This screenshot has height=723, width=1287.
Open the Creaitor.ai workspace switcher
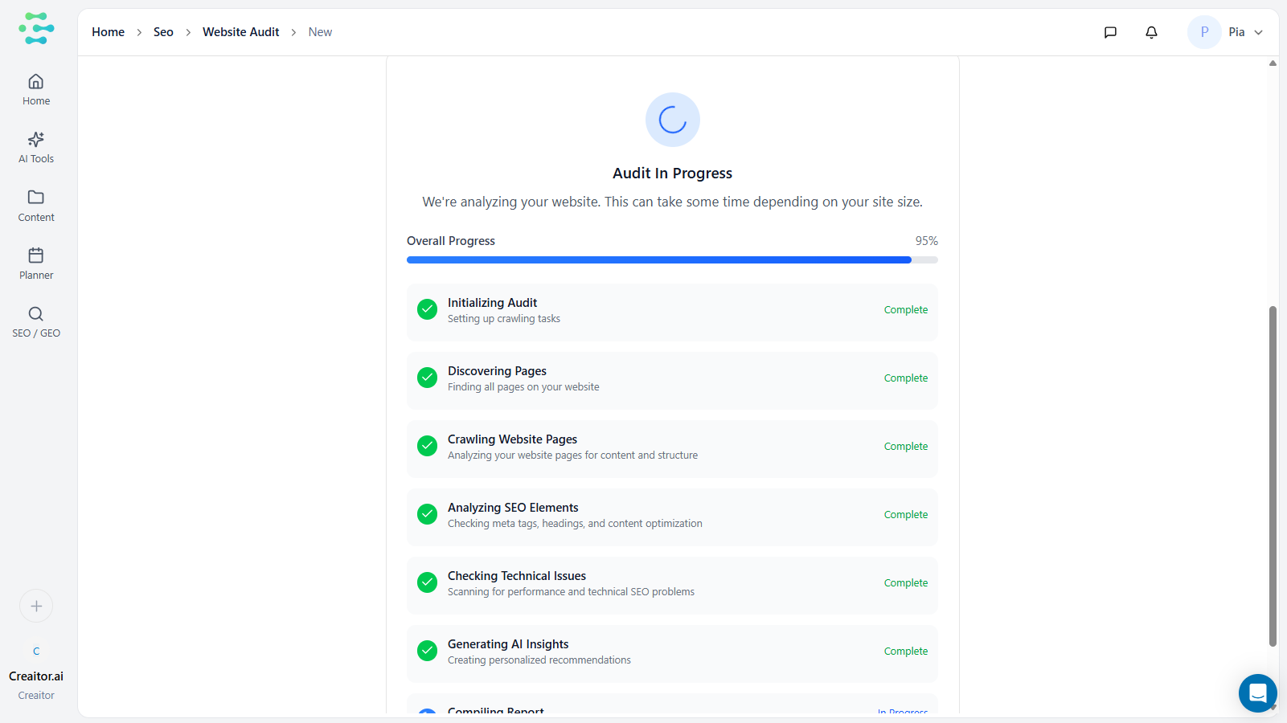pos(36,676)
